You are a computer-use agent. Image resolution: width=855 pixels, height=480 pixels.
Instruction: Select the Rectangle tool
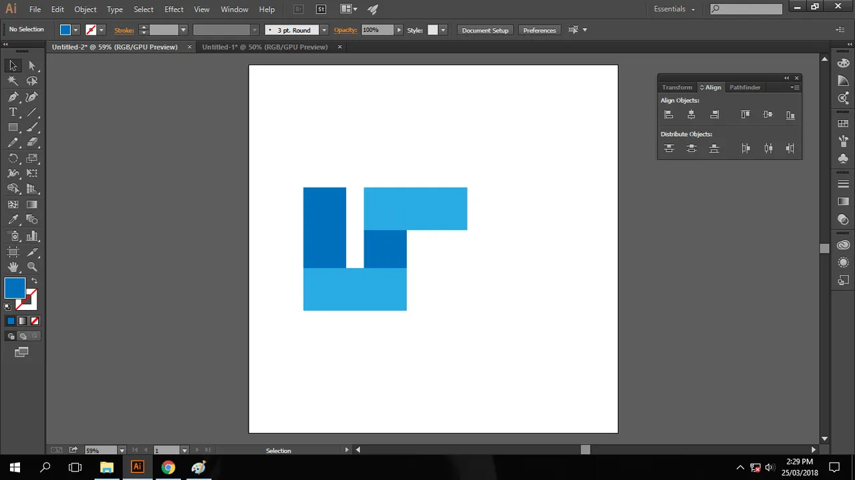[13, 127]
